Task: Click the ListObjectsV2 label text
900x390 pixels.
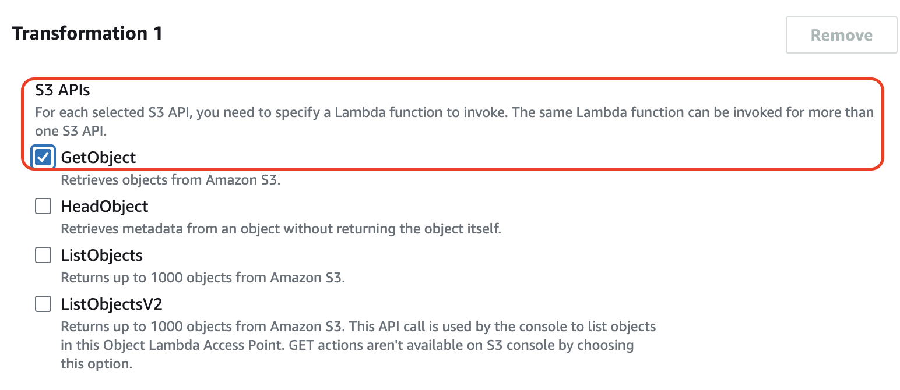Action: 111,304
